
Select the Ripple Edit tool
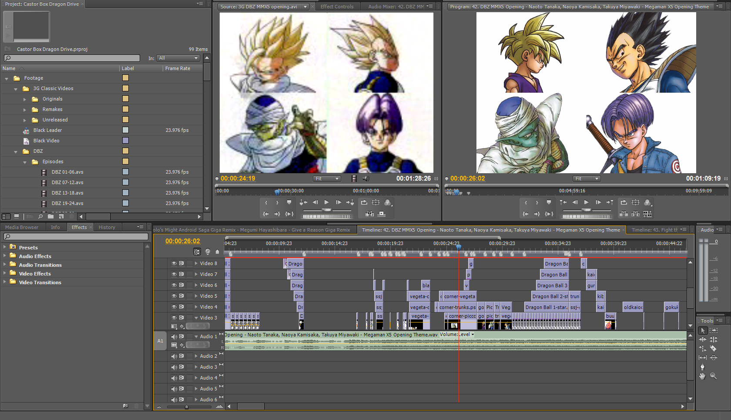[703, 339]
